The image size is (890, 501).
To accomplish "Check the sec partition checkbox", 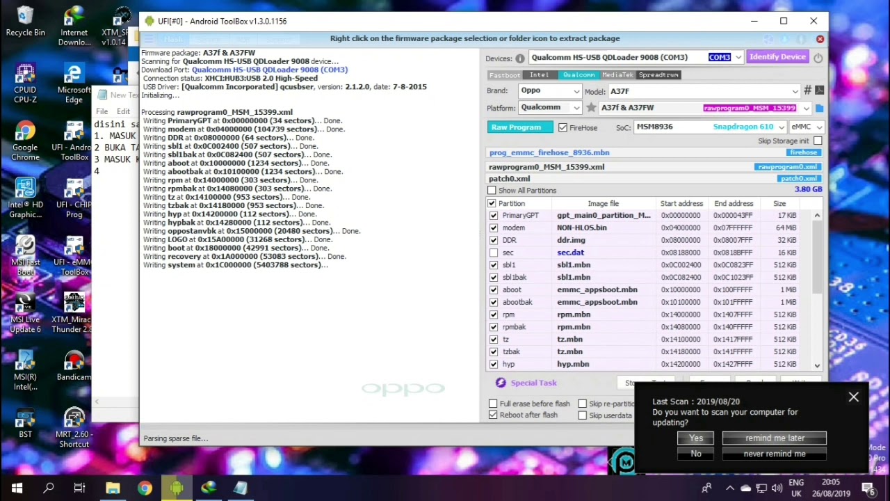I will 494,253.
